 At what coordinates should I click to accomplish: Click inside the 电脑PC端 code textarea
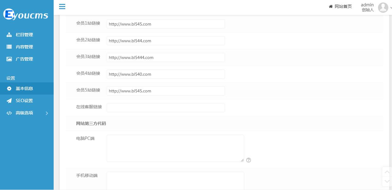(175, 148)
